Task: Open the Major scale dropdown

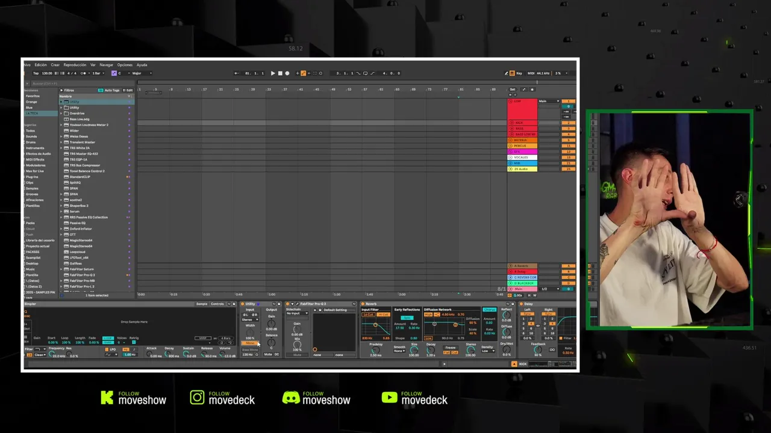Action: [x=142, y=73]
